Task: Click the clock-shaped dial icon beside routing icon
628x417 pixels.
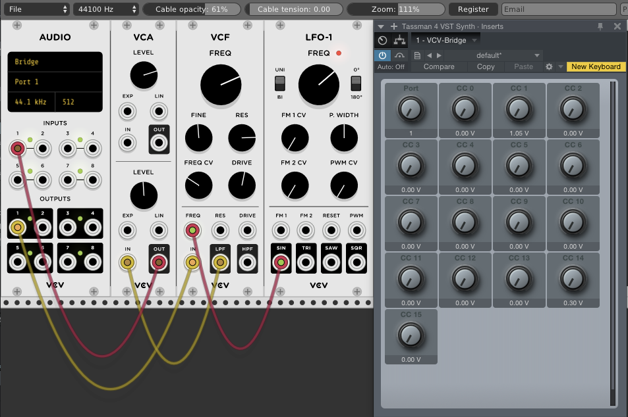Action: pos(382,40)
